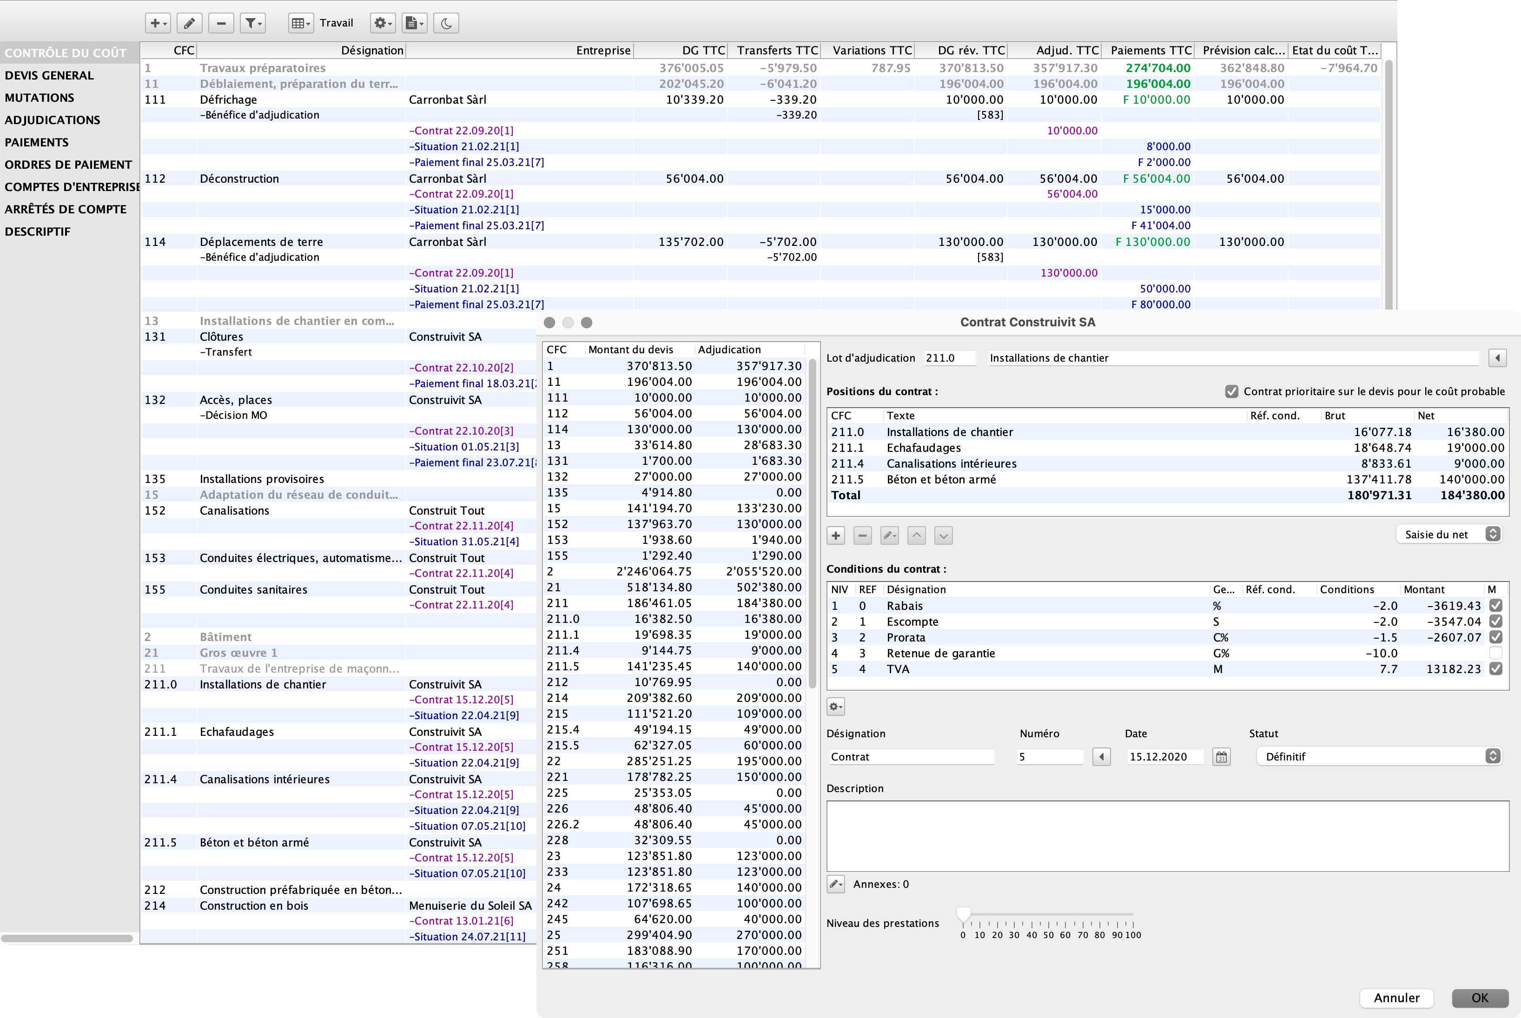Click annexes edit pencil button

835,884
